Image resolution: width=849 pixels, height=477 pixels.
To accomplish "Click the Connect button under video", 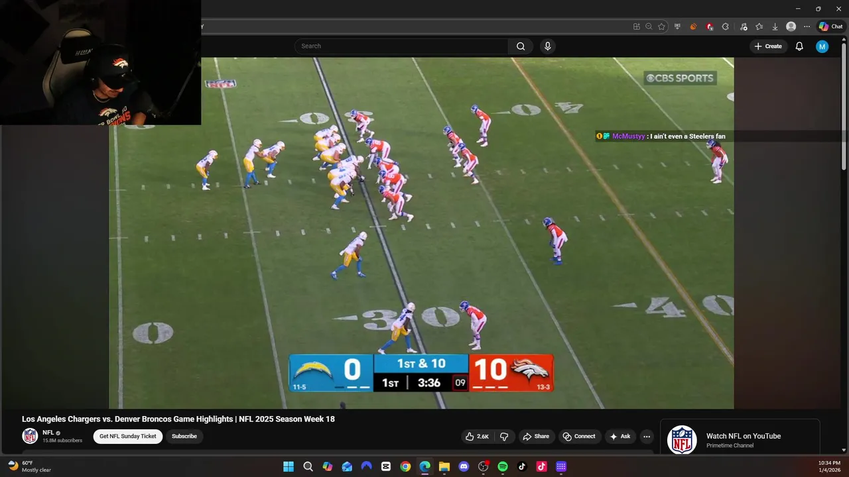I will pos(579,437).
